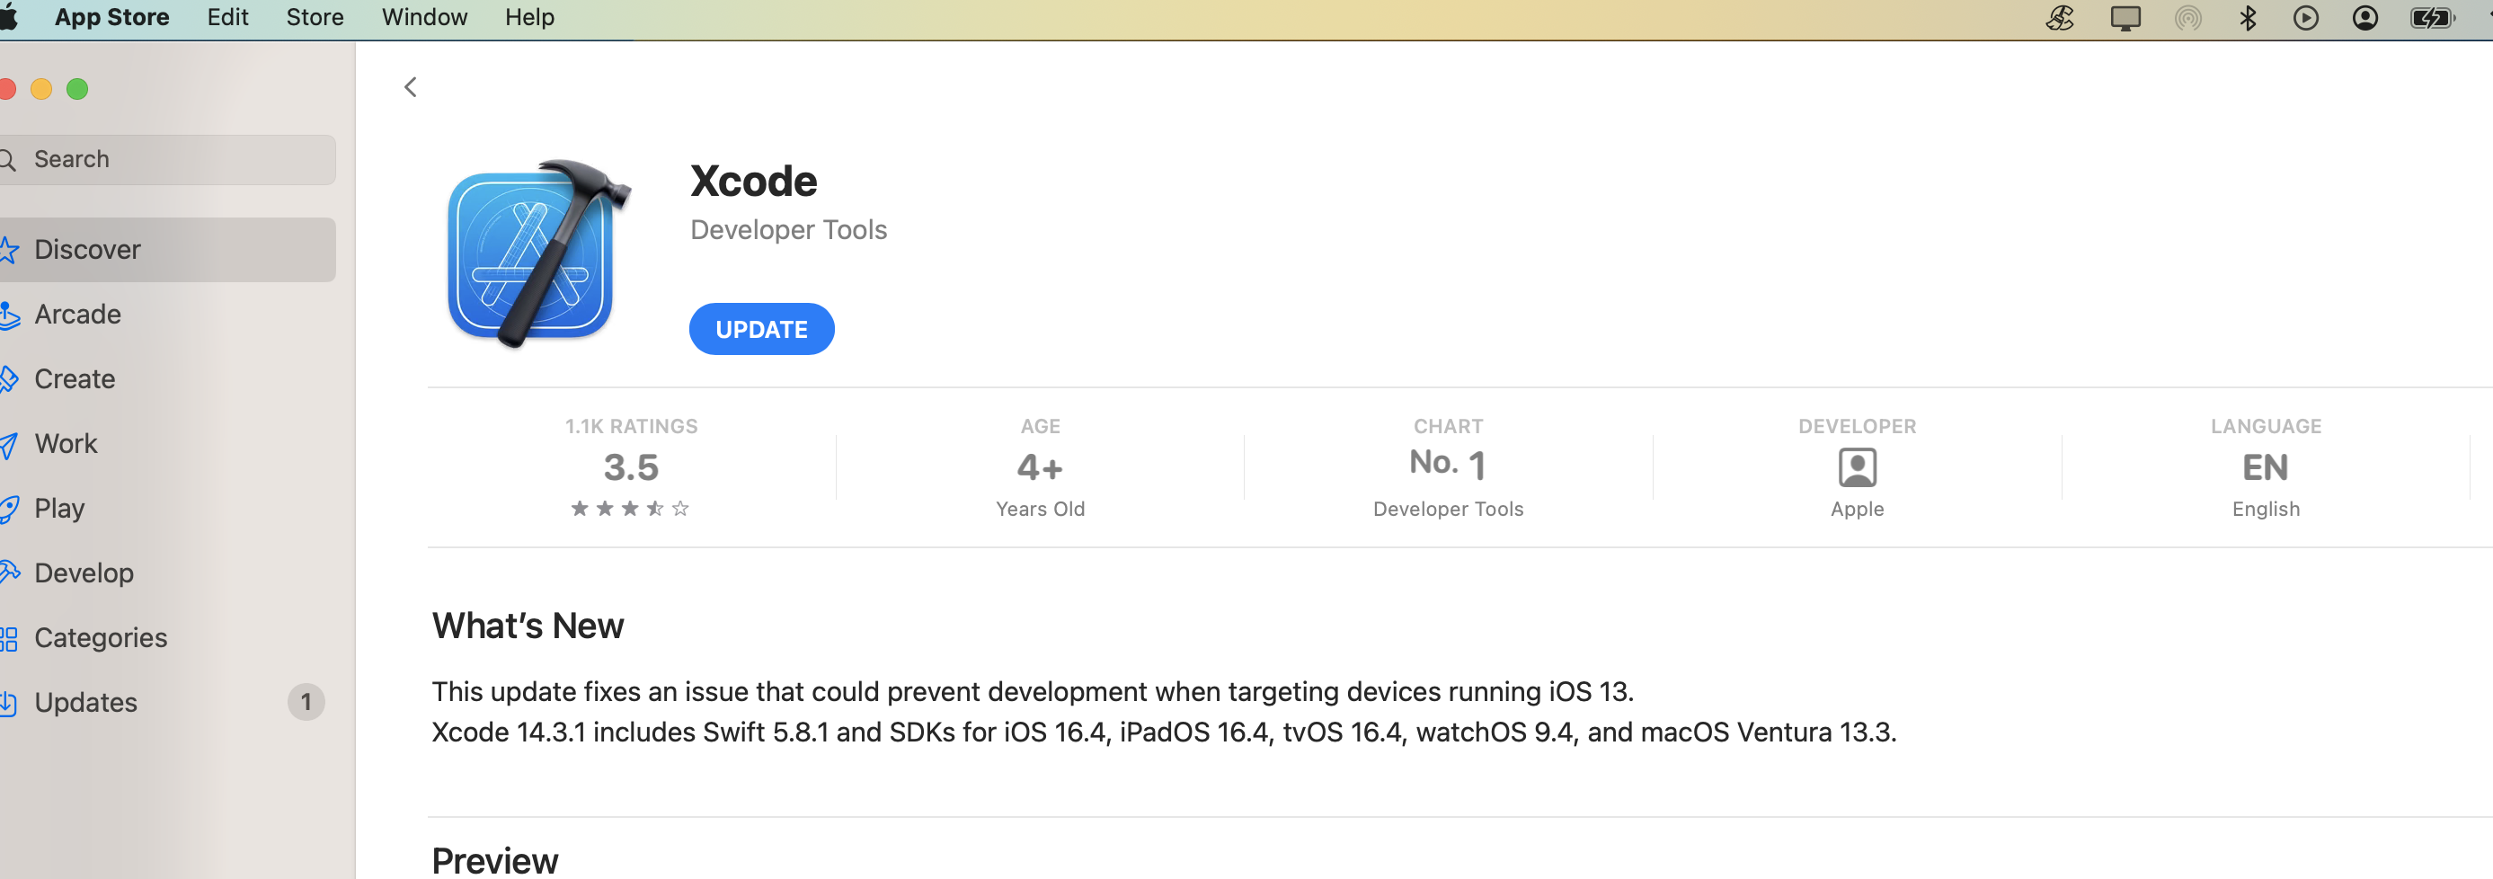This screenshot has height=879, width=2493.
Task: Click the What's New heading
Action: [528, 626]
